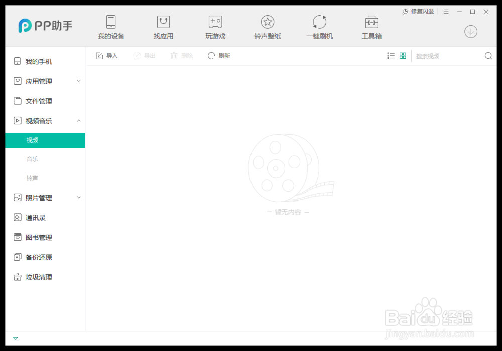
Task: Switch to grid view mode
Action: pyautogui.click(x=403, y=56)
